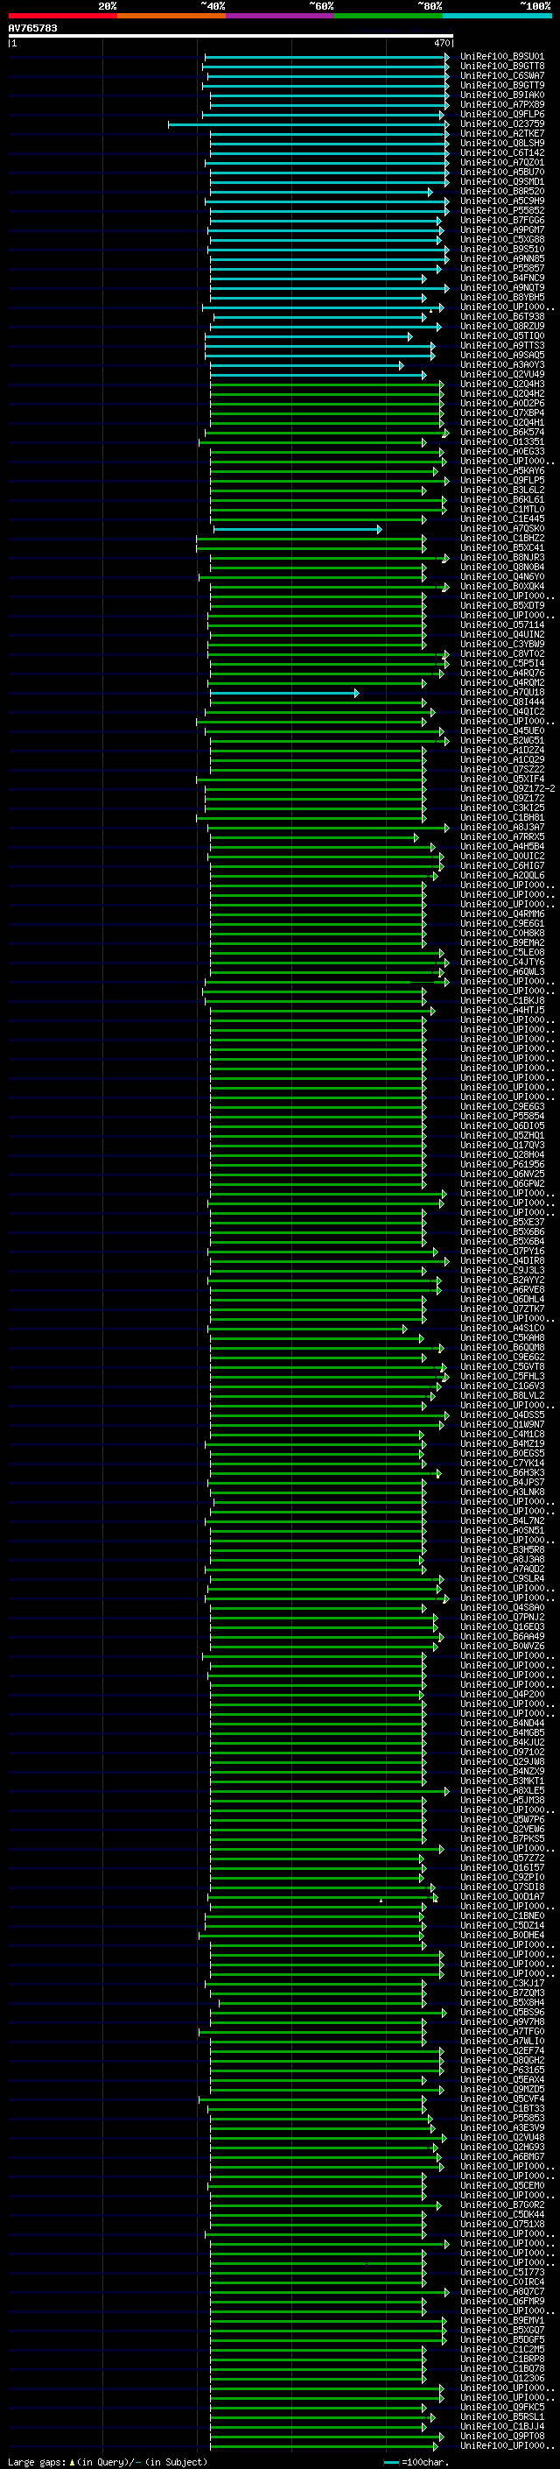Select the UniRef100_O13351 label
This screenshot has height=2469, width=560.
pyautogui.click(x=501, y=441)
